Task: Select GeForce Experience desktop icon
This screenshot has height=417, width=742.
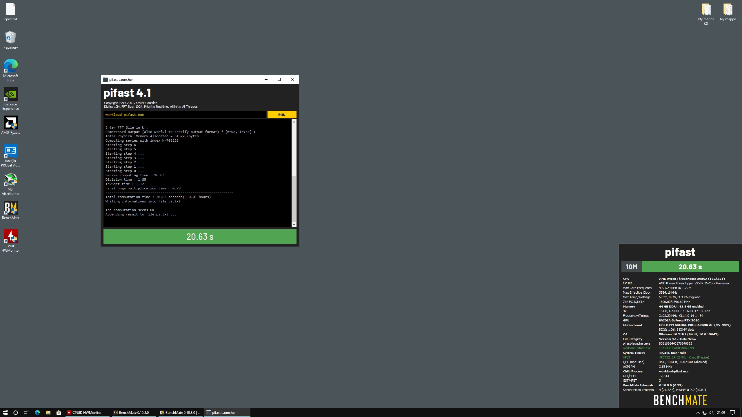Action: click(11, 99)
